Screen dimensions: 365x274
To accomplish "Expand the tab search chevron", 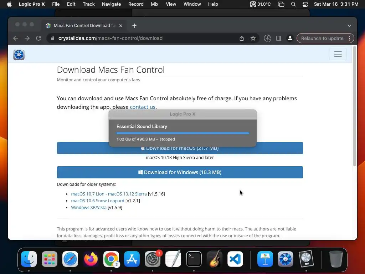I will pyautogui.click(x=349, y=26).
